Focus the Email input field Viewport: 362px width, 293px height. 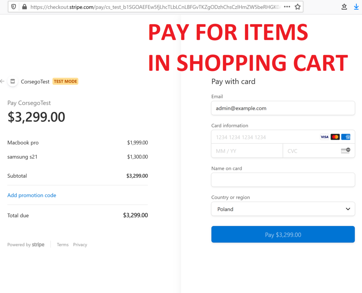tap(283, 108)
